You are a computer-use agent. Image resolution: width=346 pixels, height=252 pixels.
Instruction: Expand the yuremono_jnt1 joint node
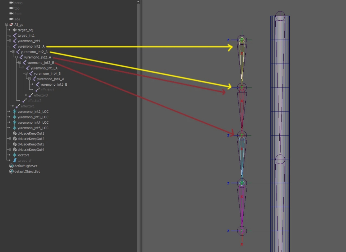(10, 41)
